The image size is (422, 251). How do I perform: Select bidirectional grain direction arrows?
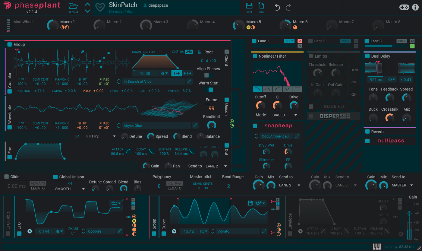pos(187,73)
